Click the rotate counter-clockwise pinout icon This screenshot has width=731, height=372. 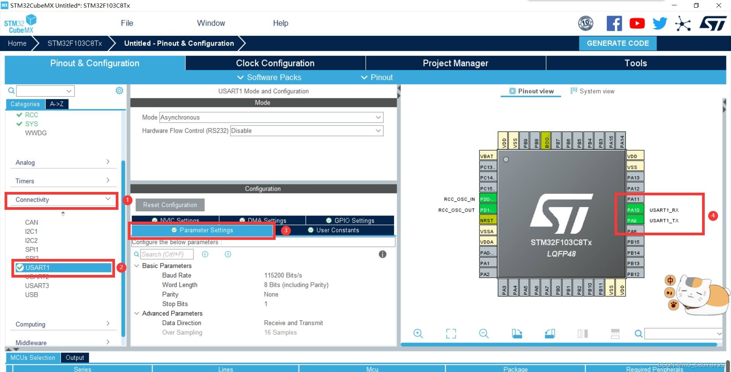[x=550, y=334]
